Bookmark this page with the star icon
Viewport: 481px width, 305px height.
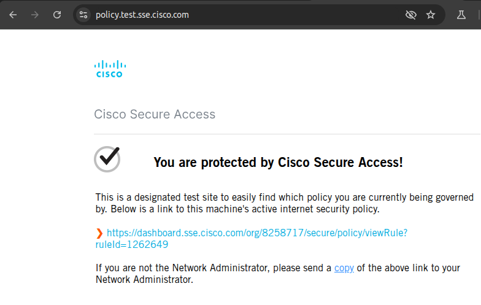coord(431,15)
